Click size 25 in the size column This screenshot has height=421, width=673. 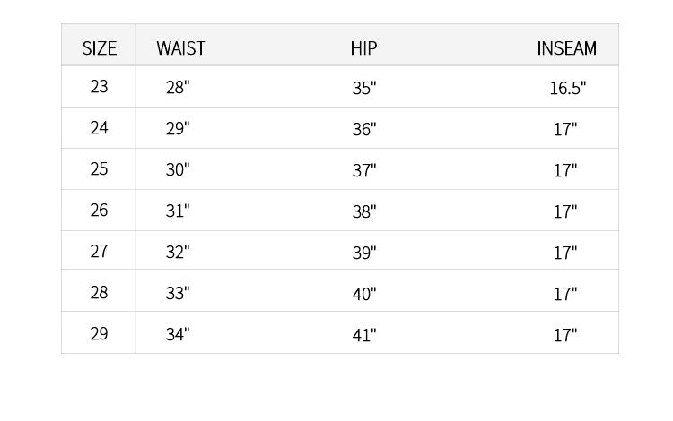(x=99, y=169)
